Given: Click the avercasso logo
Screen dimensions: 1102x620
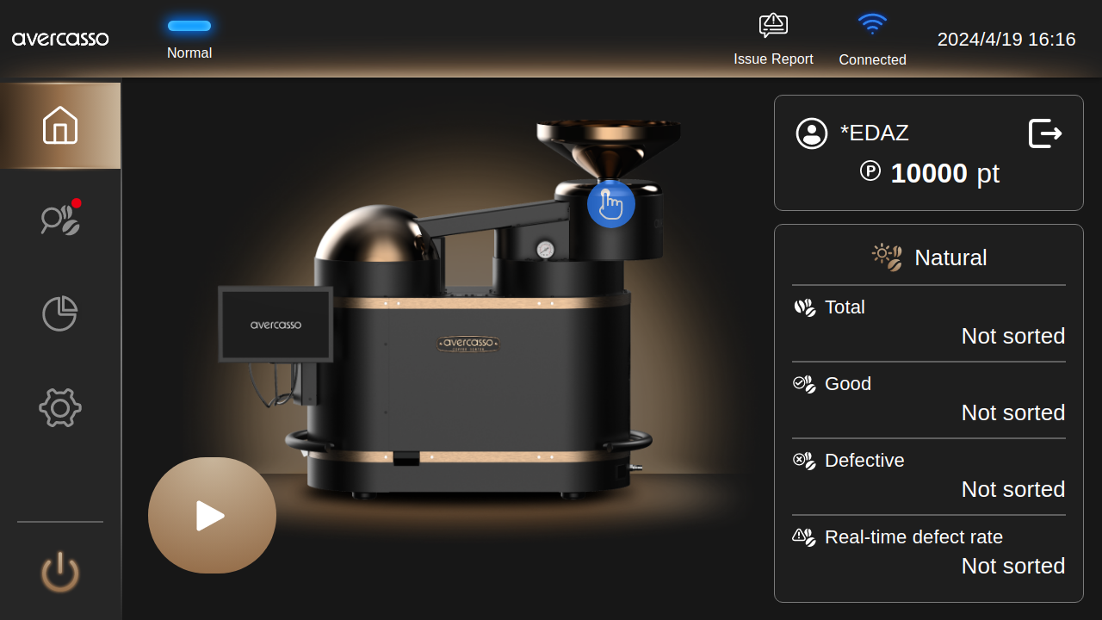Looking at the screenshot, I should click(60, 39).
